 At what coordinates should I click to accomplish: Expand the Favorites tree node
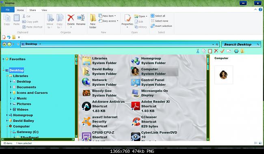[3, 59]
